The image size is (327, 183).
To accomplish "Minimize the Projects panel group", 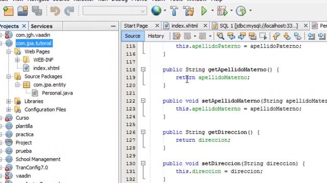I will pos(113,26).
